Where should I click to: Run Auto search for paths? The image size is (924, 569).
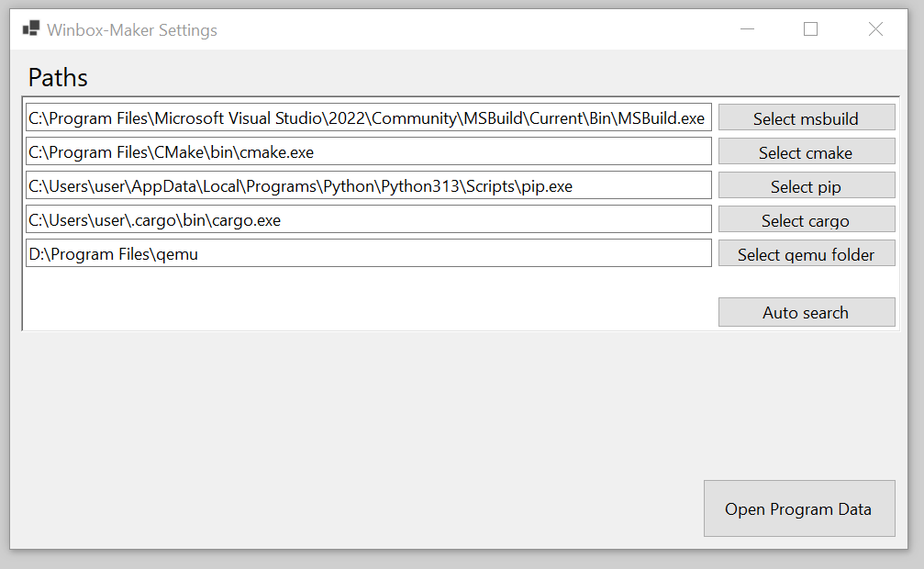click(x=807, y=312)
